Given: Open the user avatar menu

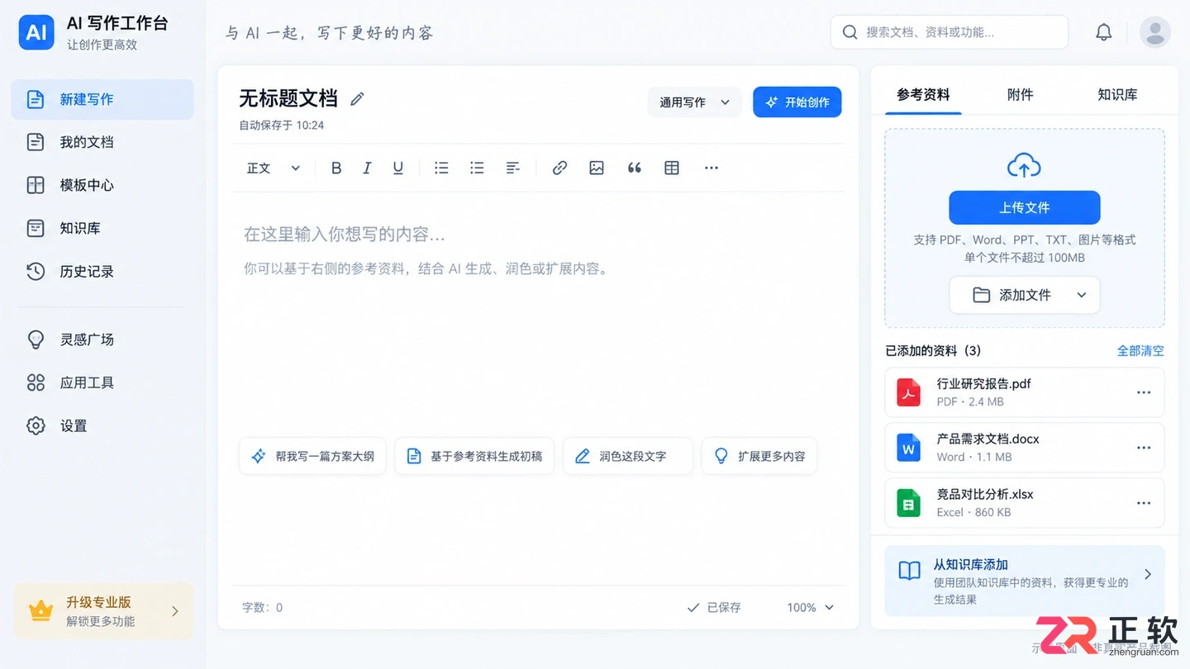Looking at the screenshot, I should 1155,32.
